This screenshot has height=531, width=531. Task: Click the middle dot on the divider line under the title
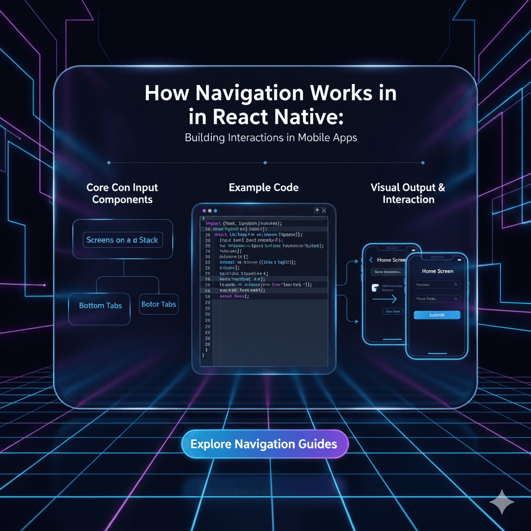[x=265, y=162]
